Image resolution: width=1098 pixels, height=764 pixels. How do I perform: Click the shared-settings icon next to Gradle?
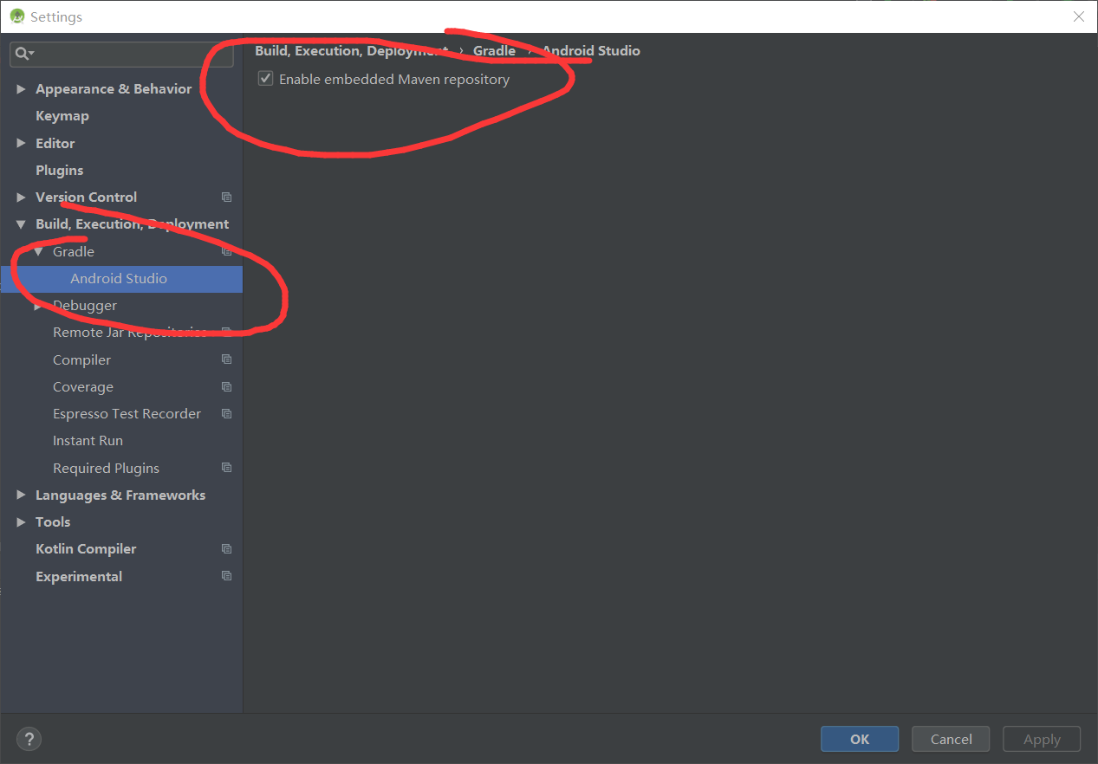(226, 251)
